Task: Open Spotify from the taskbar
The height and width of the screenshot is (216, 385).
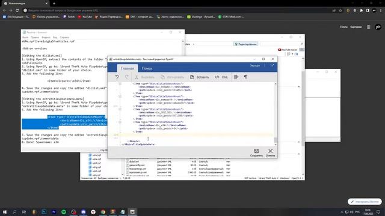Action: [x=64, y=212]
